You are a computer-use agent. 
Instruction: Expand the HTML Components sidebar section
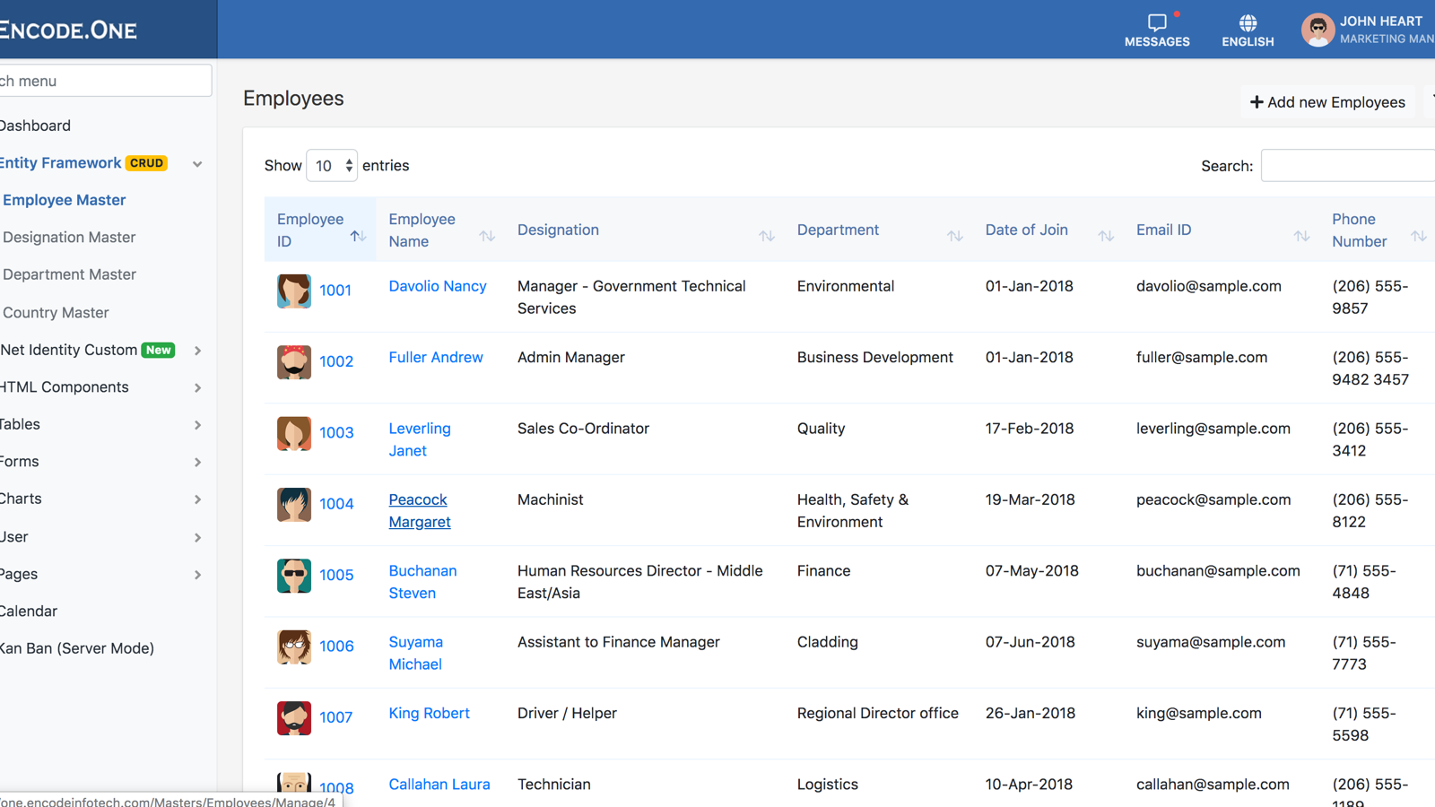coord(64,386)
